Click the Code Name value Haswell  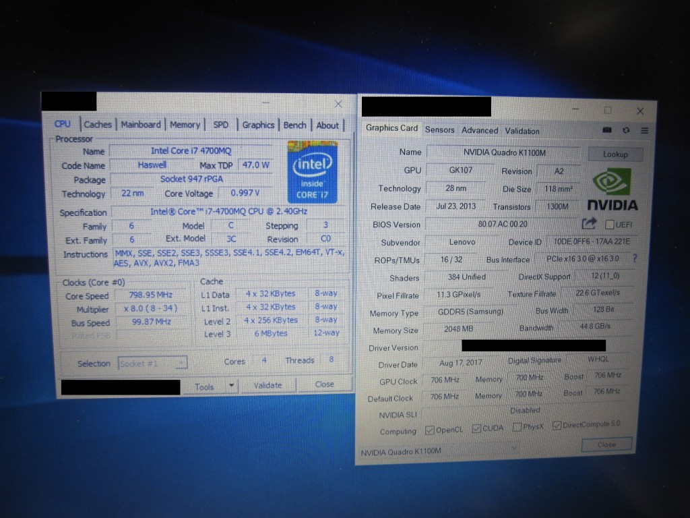152,165
